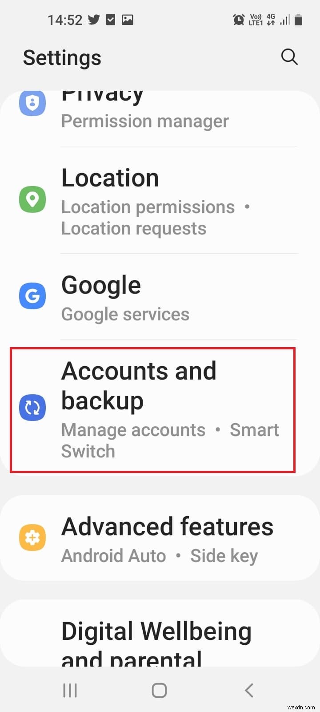Tap the task checkmark notification icon
Screen dimensions: 320x712
(x=111, y=19)
